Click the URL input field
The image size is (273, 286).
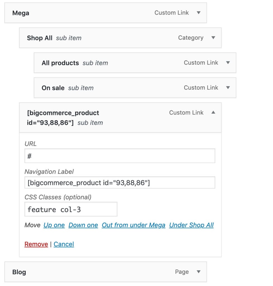coord(119,156)
